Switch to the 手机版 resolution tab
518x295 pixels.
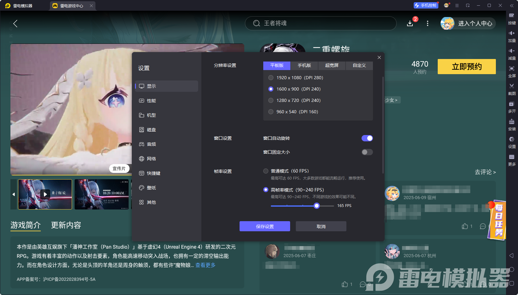pos(304,65)
